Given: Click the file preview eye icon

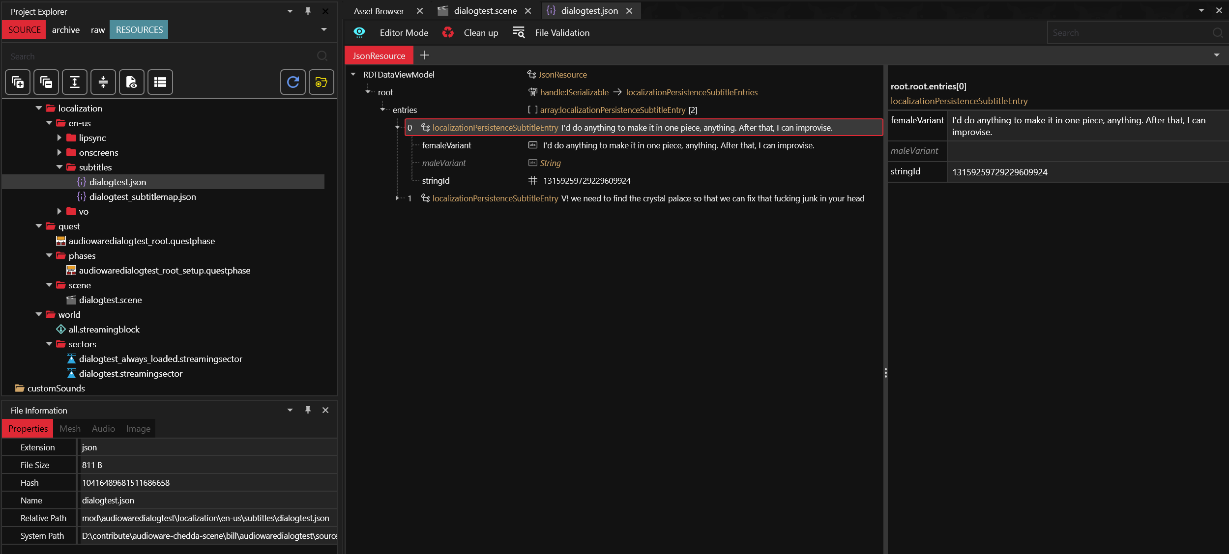Looking at the screenshot, I should point(131,82).
